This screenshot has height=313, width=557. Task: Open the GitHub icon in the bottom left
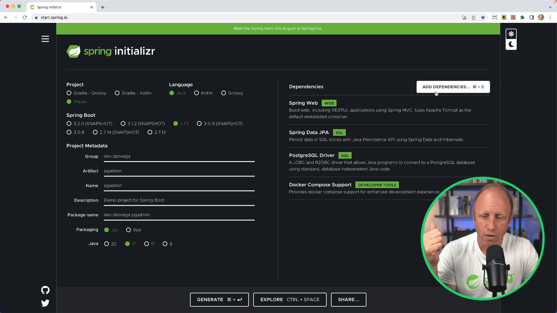pyautogui.click(x=45, y=290)
